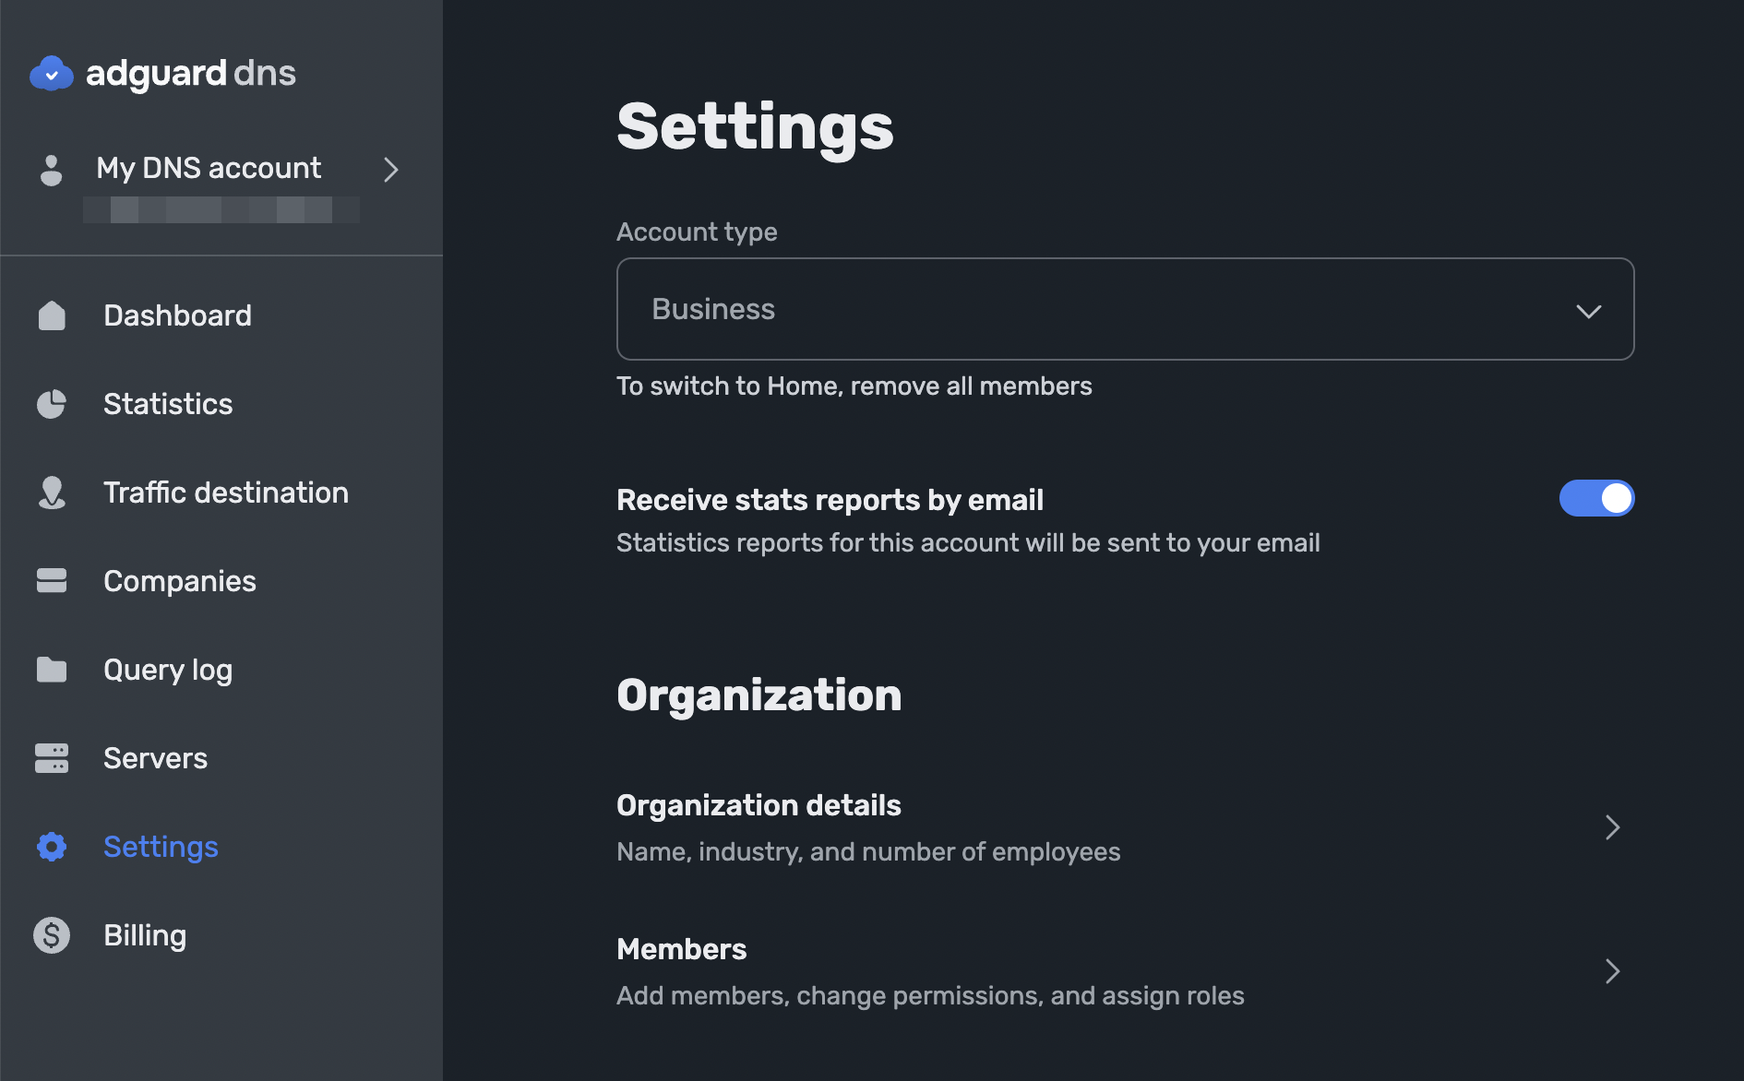Expand the My DNS account chevron
Viewport: 1744px width, 1081px height.
click(x=390, y=170)
